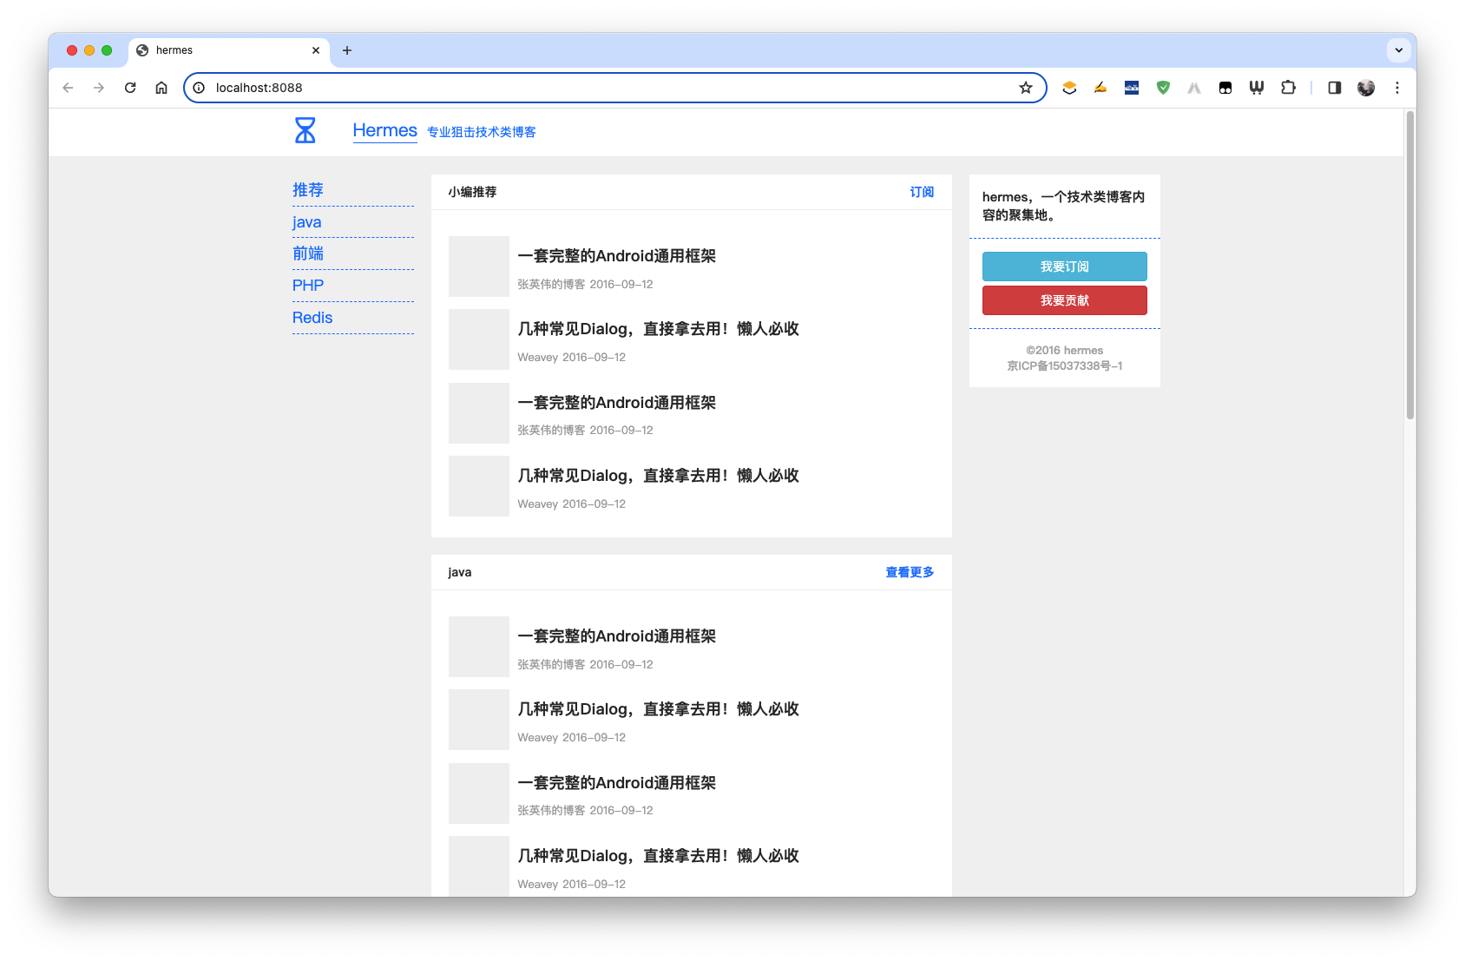Toggle the browser side panel
Screen dimensions: 1465x961
(x=1335, y=88)
